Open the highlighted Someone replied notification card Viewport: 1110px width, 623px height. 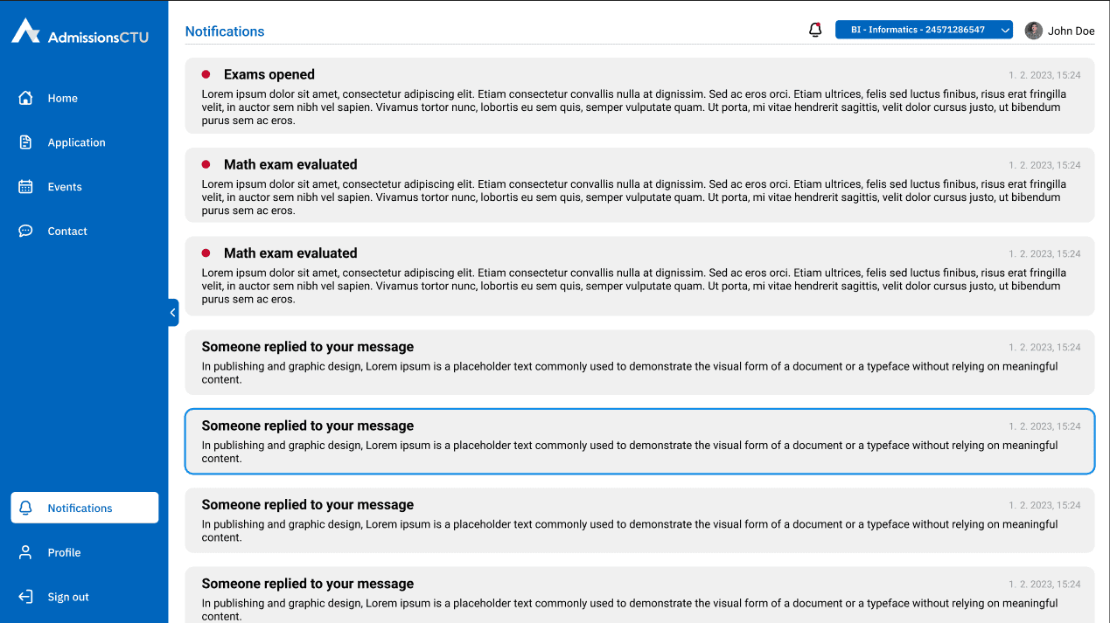tap(639, 441)
